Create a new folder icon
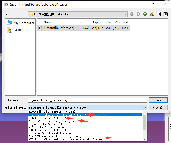 click(x=152, y=14)
